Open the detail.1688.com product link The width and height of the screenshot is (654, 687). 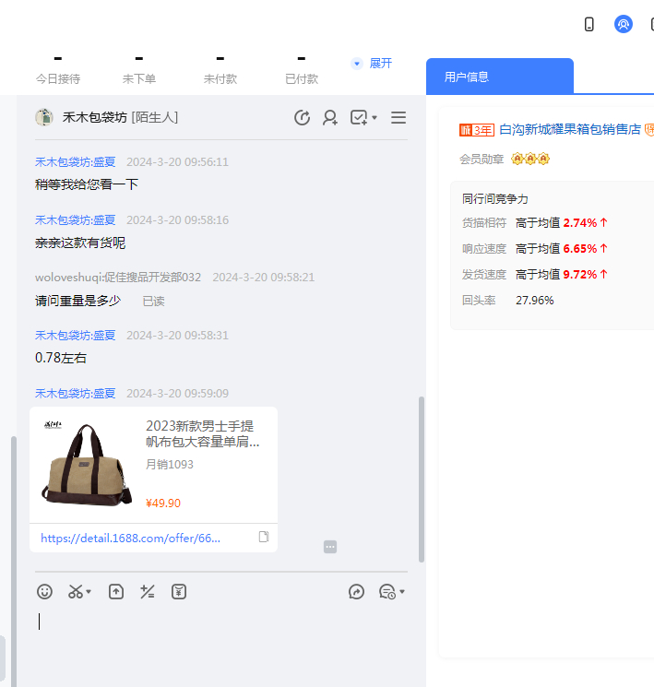pos(131,539)
